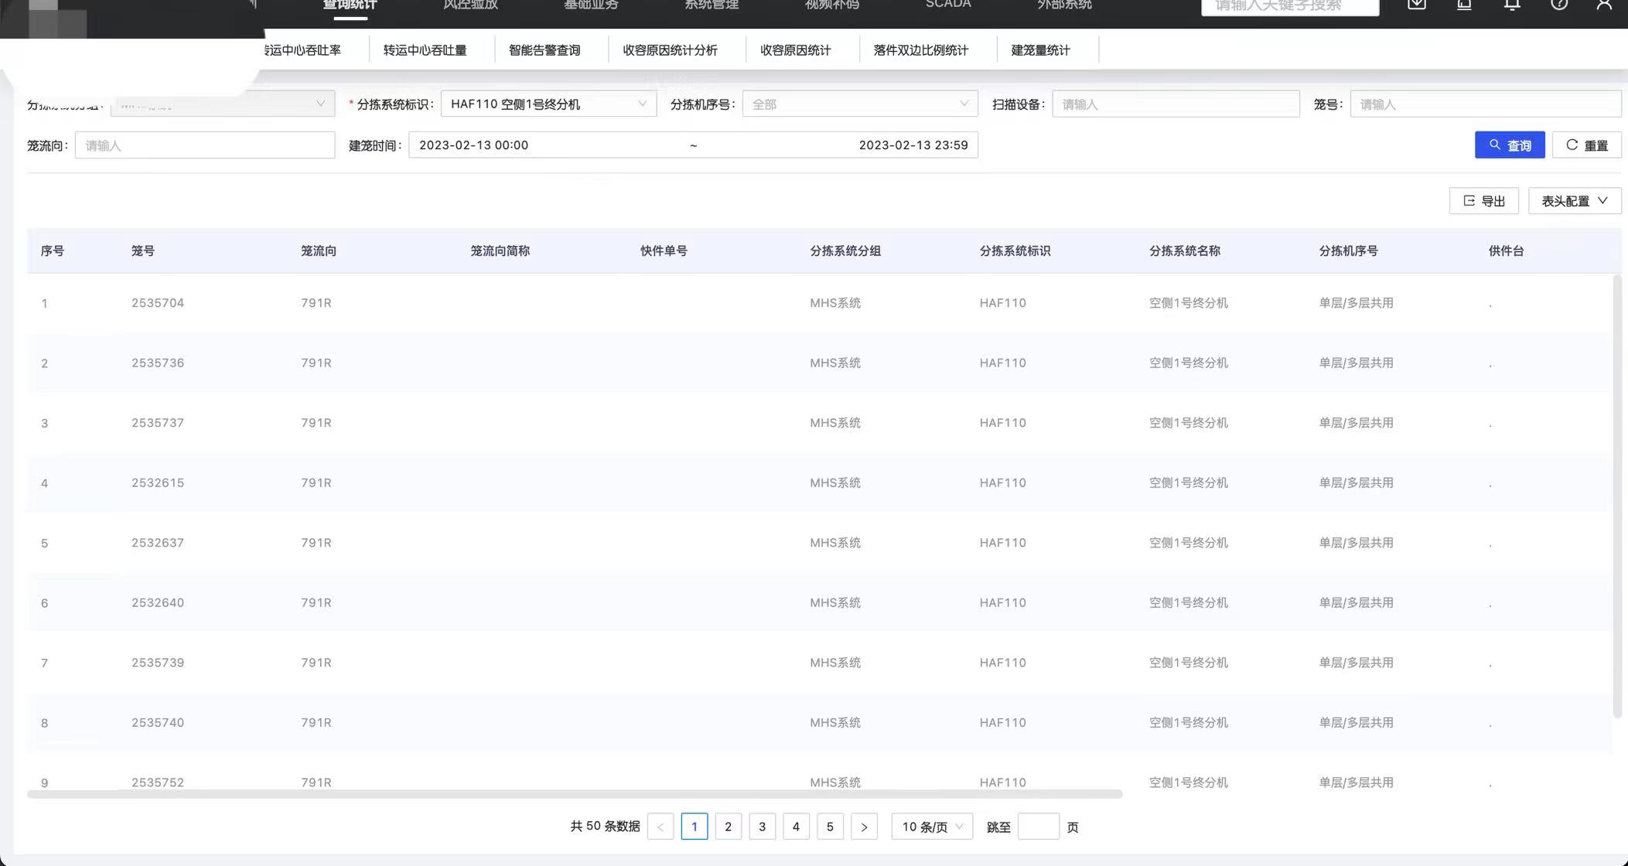The image size is (1628, 866).
Task: Click the vertical table scrollbar
Action: click(1617, 496)
